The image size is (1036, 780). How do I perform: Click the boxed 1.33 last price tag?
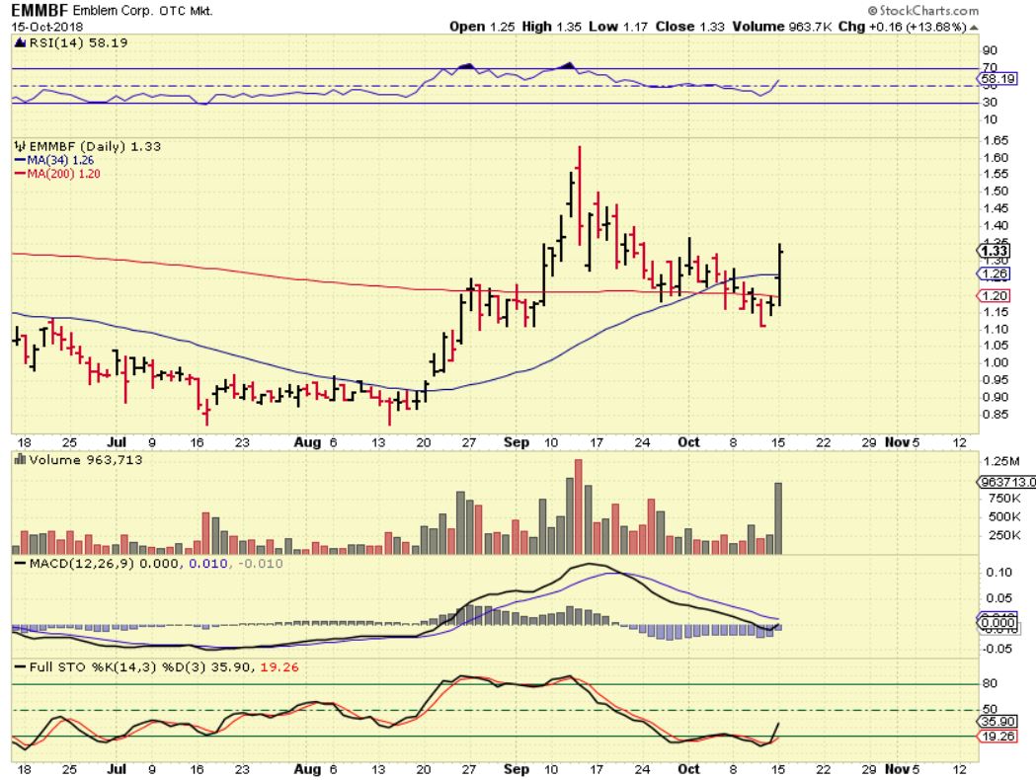994,251
